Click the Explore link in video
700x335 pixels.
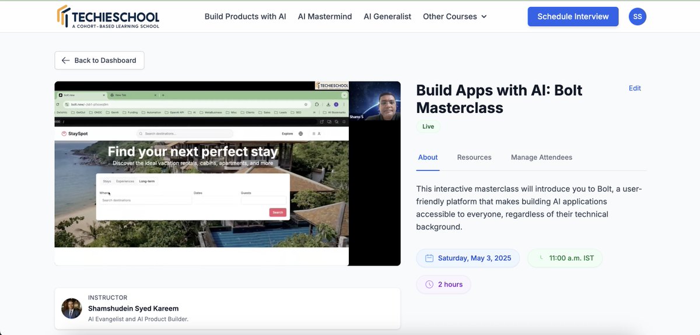pyautogui.click(x=288, y=133)
